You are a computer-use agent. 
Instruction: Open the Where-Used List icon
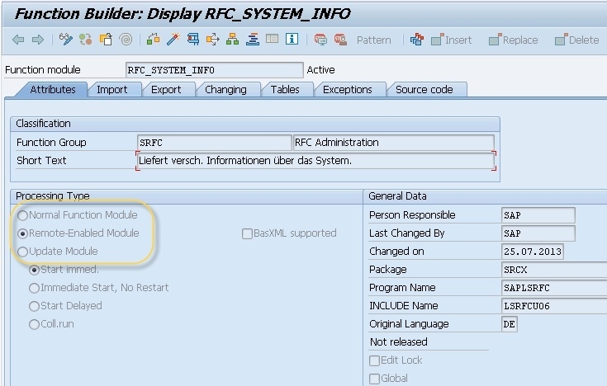(212, 39)
